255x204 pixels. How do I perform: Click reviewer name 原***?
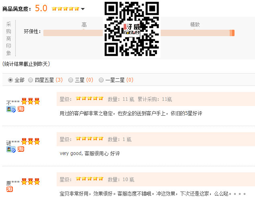[13, 183]
